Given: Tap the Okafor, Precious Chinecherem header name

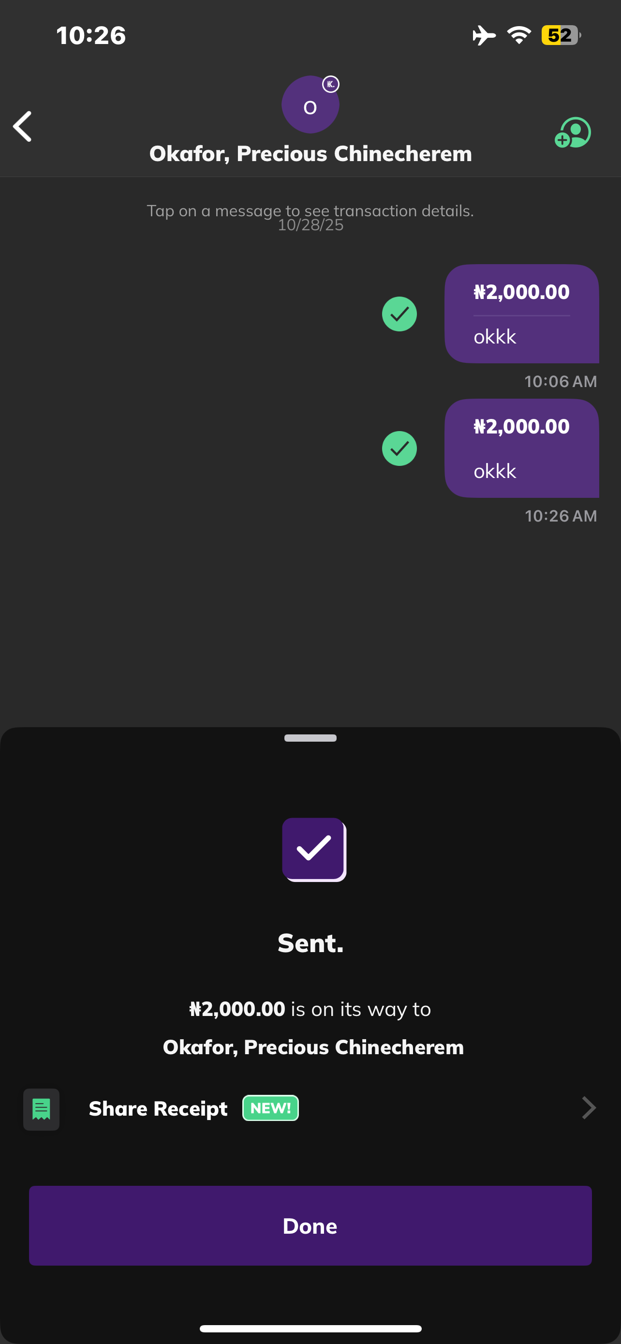Looking at the screenshot, I should [x=310, y=154].
